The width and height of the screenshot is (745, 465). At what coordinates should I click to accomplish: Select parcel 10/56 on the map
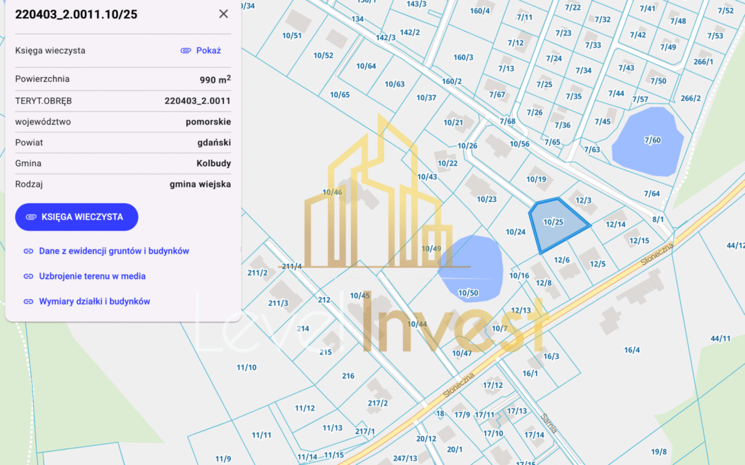519,144
